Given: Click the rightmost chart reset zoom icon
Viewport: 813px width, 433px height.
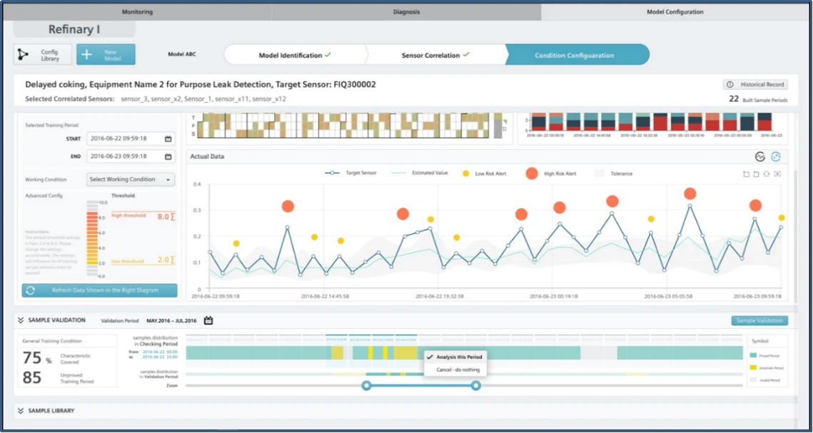Looking at the screenshot, I should [777, 174].
